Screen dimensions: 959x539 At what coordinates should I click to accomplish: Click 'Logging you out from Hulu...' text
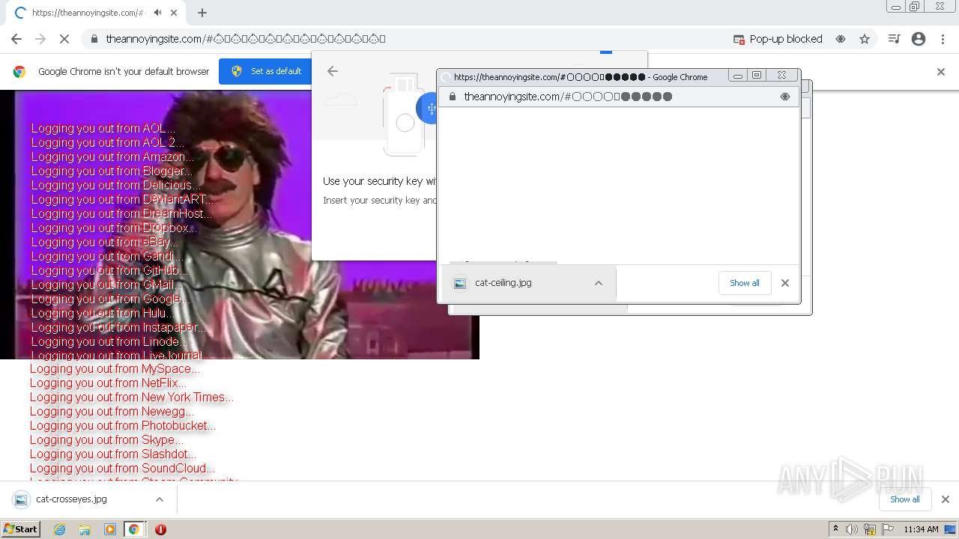(103, 313)
